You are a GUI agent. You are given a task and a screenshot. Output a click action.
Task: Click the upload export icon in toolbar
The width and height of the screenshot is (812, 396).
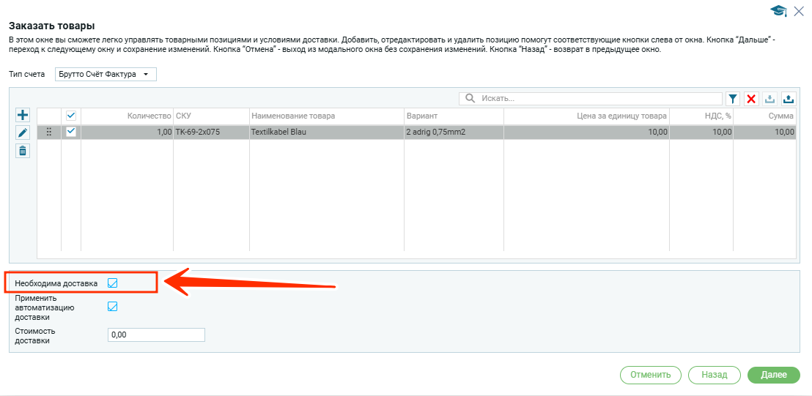(x=788, y=99)
